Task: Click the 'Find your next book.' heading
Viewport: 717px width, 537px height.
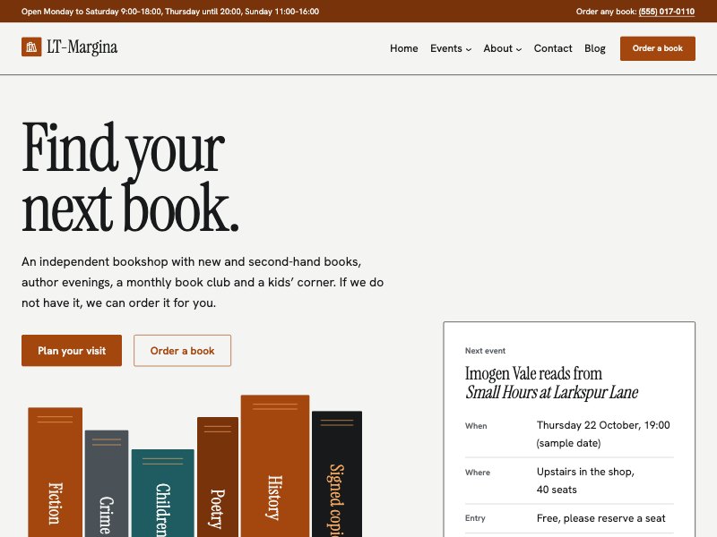Action: [x=130, y=177]
